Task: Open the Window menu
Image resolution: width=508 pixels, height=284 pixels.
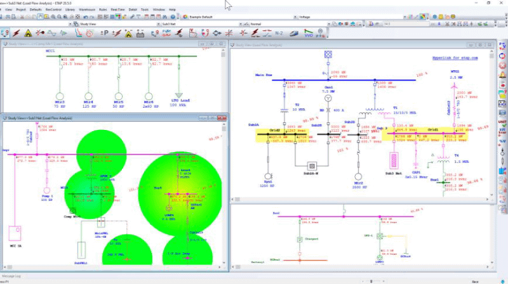Action: 159,10
